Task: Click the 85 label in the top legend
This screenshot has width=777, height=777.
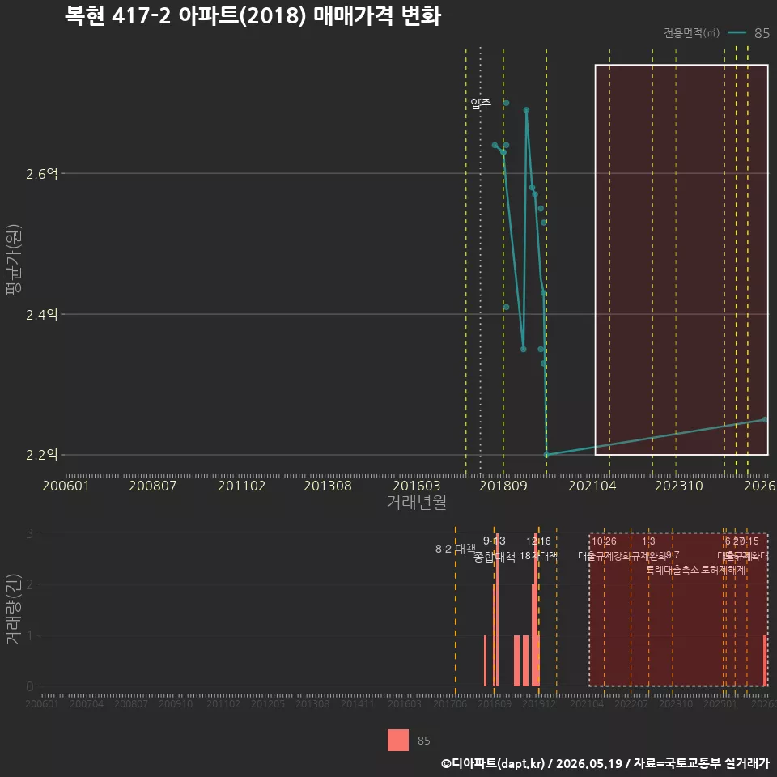Action: tap(762, 33)
